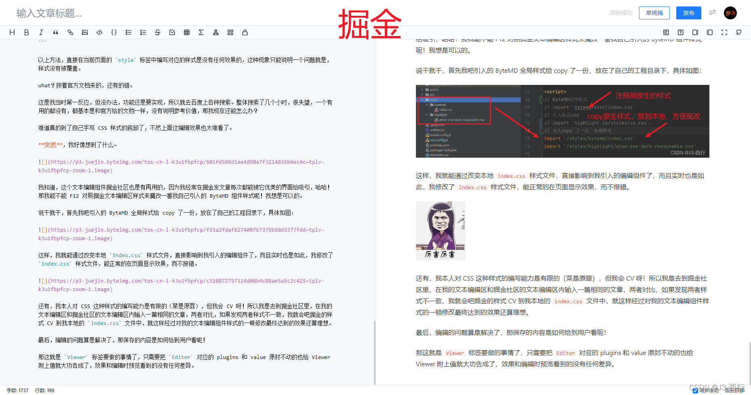Click the `Editor` code text in the editor

[181, 357]
